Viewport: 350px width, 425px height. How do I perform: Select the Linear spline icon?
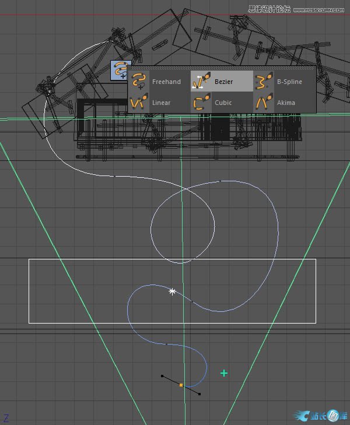[x=139, y=103]
